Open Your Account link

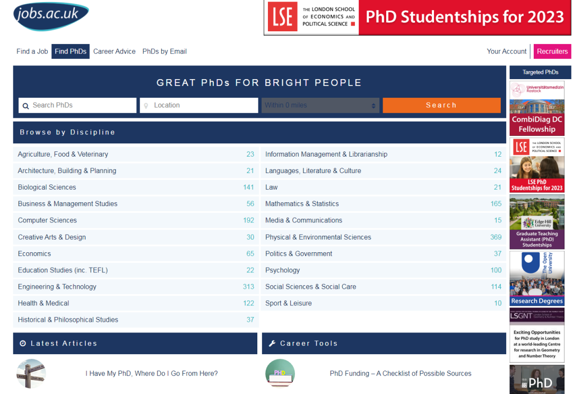pyautogui.click(x=507, y=51)
